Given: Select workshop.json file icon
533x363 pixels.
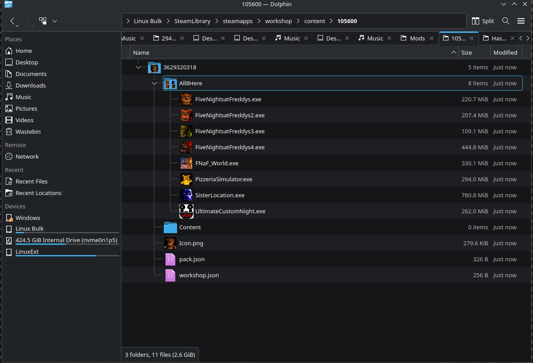Looking at the screenshot, I should pyautogui.click(x=170, y=275).
